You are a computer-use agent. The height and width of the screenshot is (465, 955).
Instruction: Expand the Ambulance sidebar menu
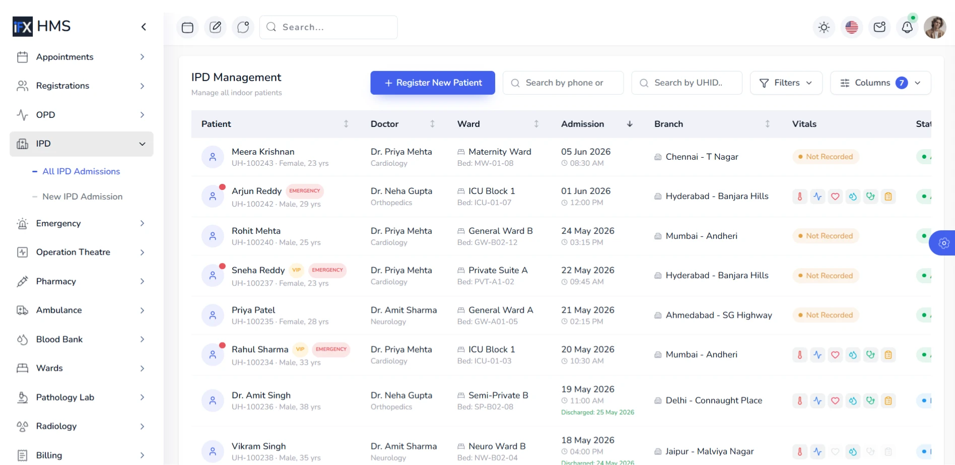[81, 310]
